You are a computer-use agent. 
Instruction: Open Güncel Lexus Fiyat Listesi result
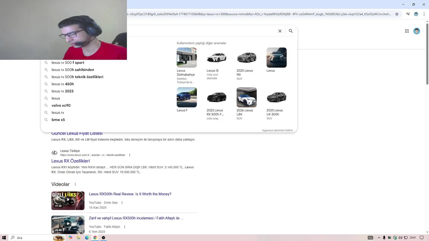77,134
